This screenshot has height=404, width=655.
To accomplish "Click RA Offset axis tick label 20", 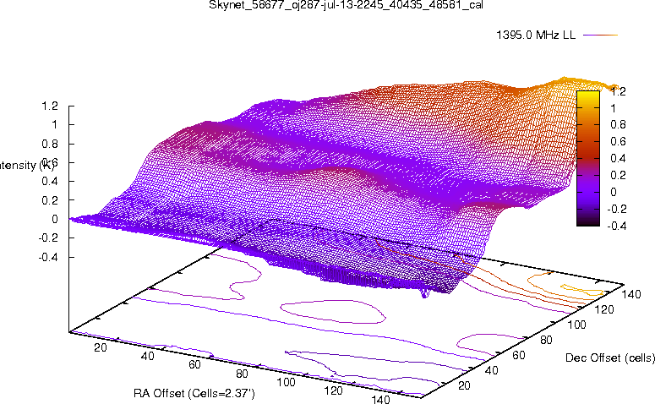I will coord(101,347).
